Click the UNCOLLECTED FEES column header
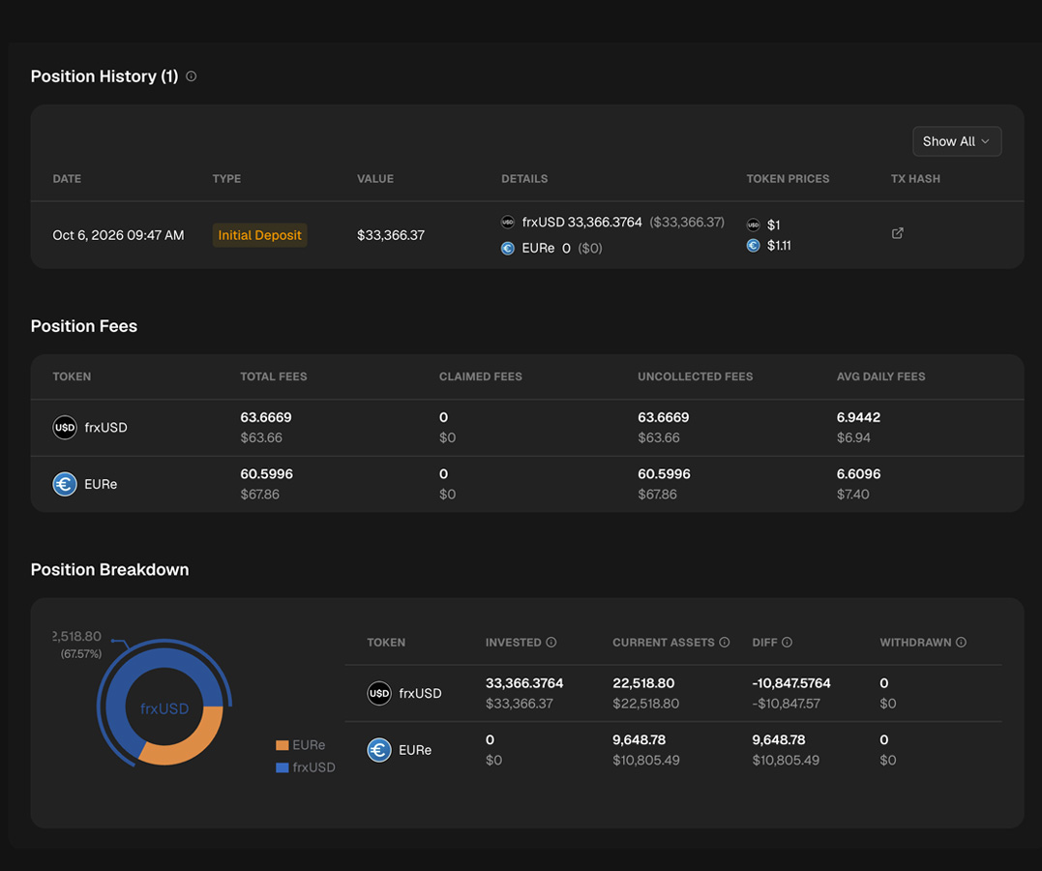 point(695,376)
